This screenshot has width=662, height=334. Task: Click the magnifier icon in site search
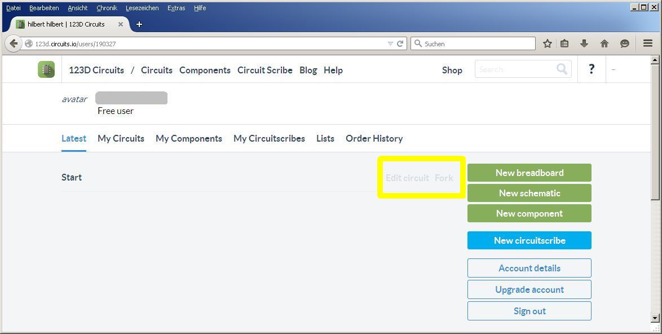pos(562,69)
